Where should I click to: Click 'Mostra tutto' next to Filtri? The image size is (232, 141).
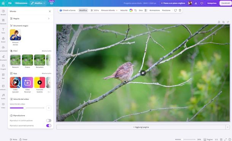pyautogui.click(x=46, y=51)
